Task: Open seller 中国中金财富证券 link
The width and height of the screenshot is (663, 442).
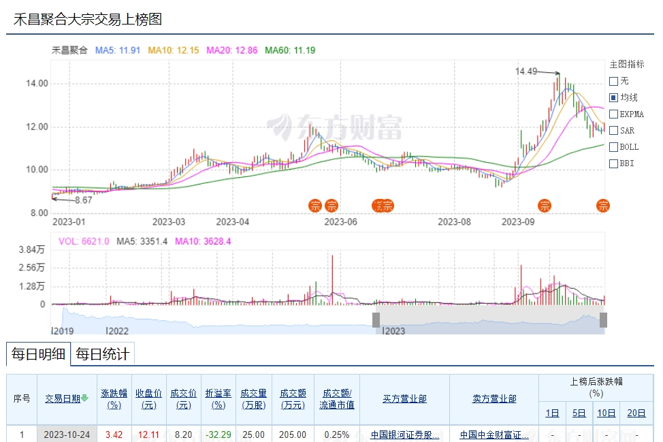Action: pyautogui.click(x=494, y=435)
